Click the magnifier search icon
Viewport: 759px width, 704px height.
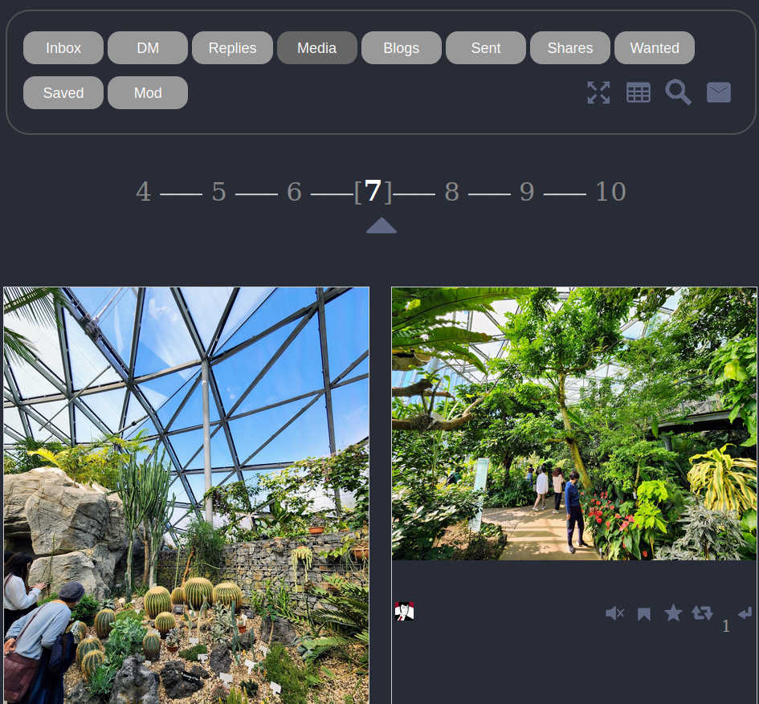pyautogui.click(x=678, y=92)
